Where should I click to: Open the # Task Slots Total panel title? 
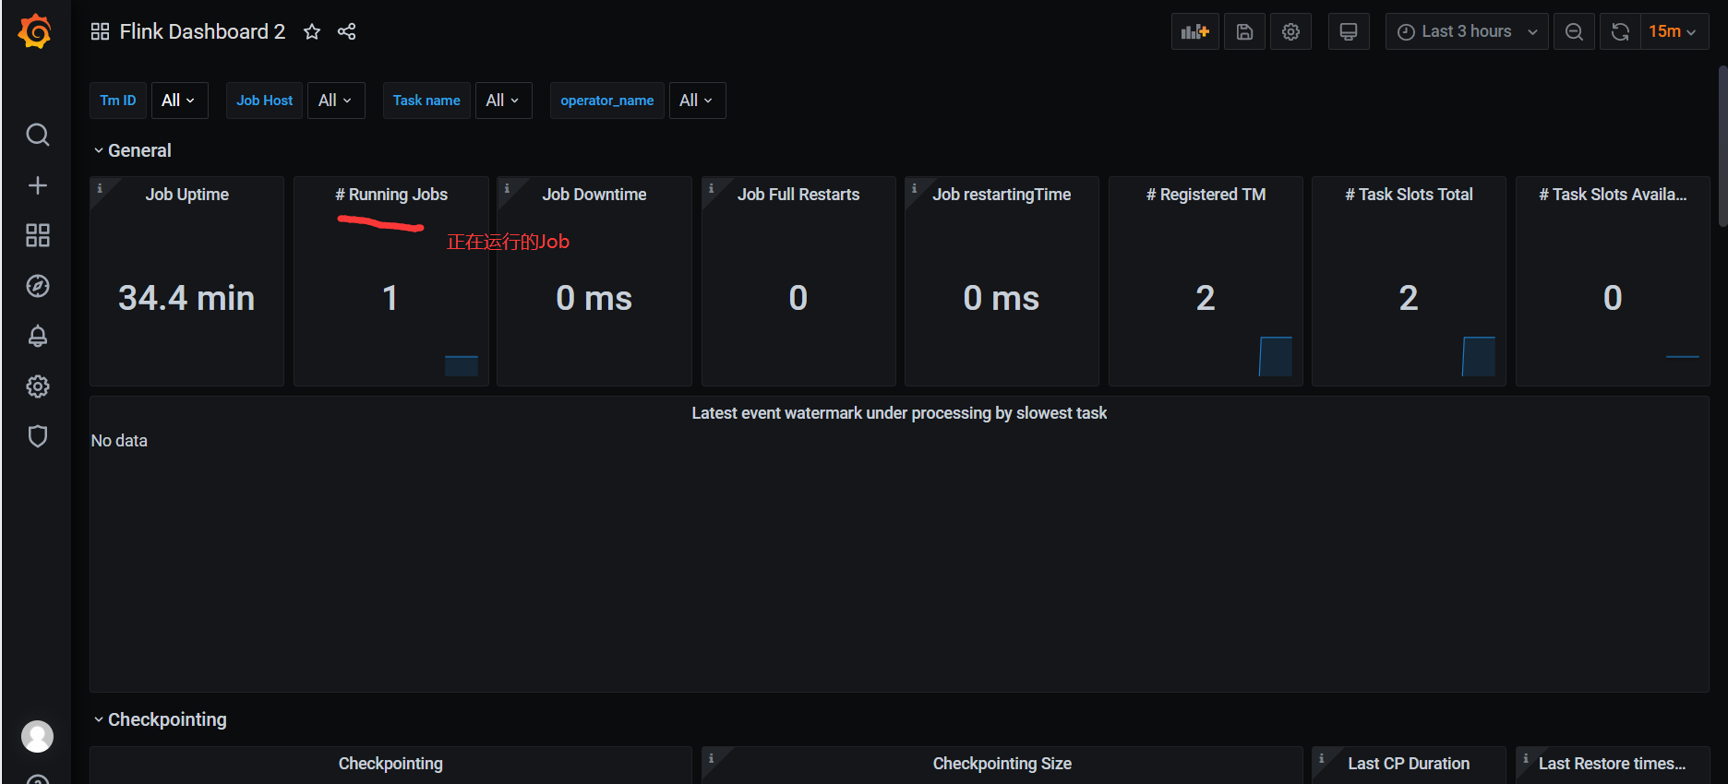coord(1409,195)
